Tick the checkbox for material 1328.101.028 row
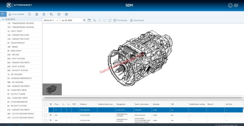 coord(45,120)
